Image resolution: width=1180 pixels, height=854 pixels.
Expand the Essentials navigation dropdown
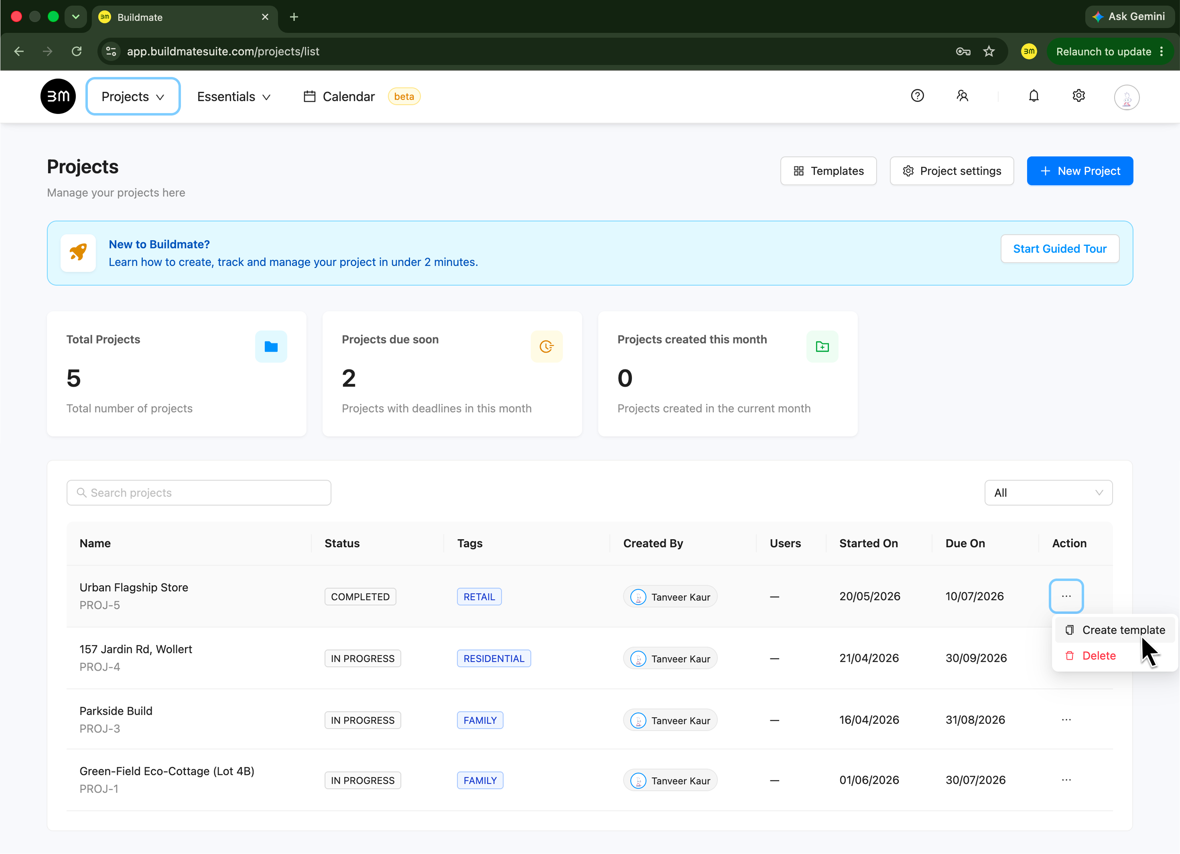[234, 97]
